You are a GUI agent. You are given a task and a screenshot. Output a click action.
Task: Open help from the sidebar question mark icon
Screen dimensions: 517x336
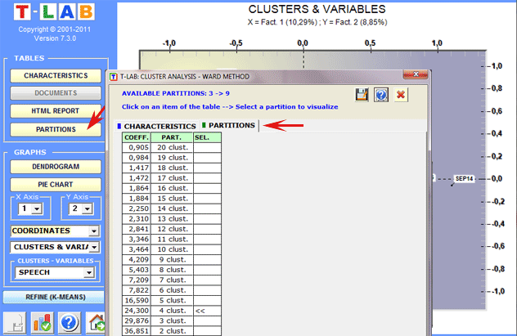(x=70, y=322)
